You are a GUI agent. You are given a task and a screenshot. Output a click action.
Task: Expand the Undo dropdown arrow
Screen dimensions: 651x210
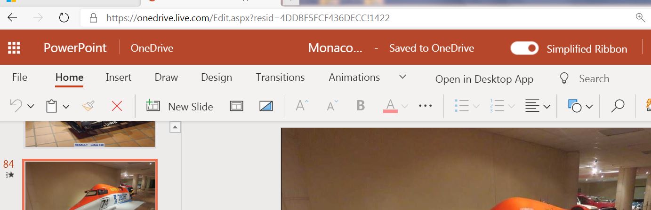tap(31, 107)
